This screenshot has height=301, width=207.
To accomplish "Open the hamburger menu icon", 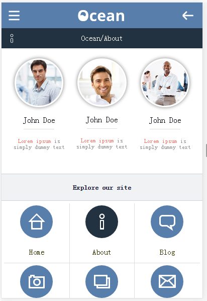I will (x=14, y=16).
